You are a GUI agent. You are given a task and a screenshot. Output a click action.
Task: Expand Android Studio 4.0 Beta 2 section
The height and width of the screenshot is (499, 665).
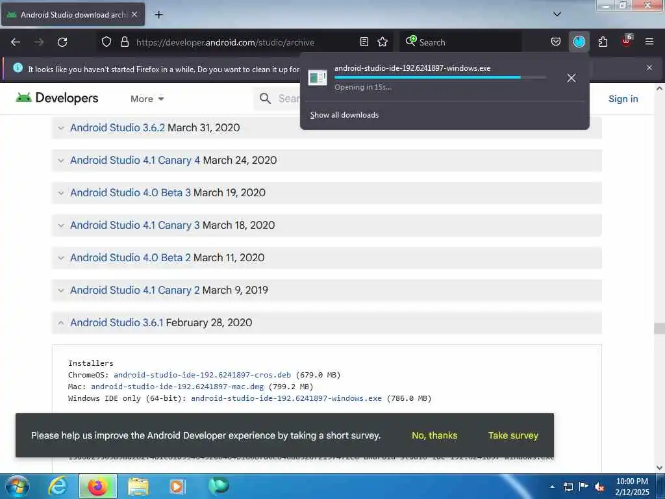pyautogui.click(x=327, y=257)
